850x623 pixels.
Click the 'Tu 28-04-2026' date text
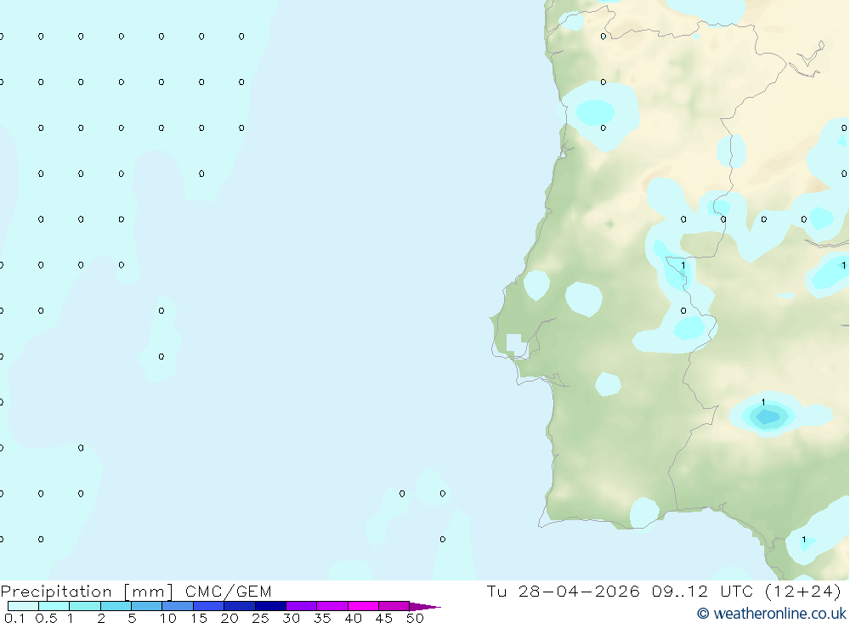coord(564,591)
